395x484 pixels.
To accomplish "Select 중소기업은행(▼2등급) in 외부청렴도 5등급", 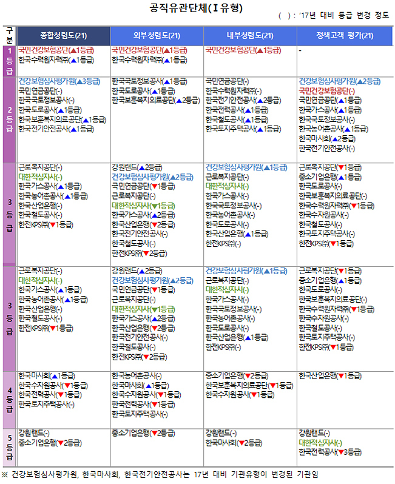I will (143, 434).
